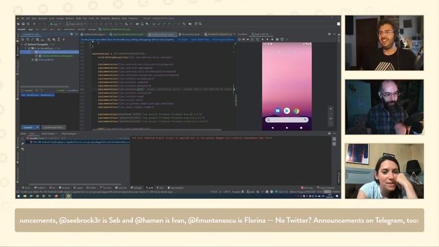
Task: Click the Search Everywhere magnifier icon
Action: (200, 24)
